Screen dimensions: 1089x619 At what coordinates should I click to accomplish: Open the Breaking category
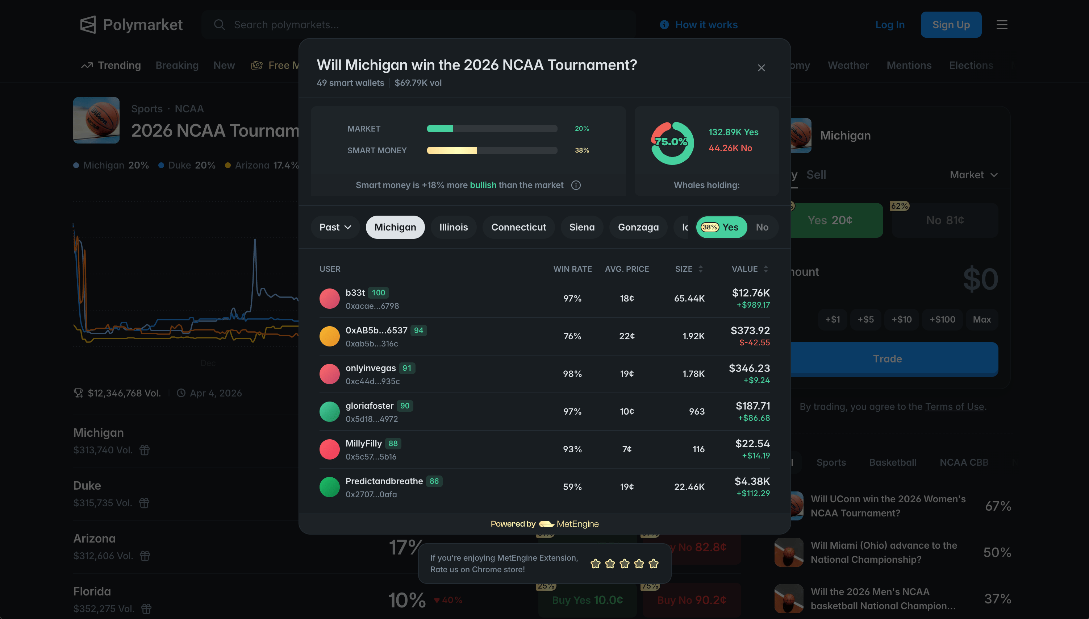coord(177,66)
